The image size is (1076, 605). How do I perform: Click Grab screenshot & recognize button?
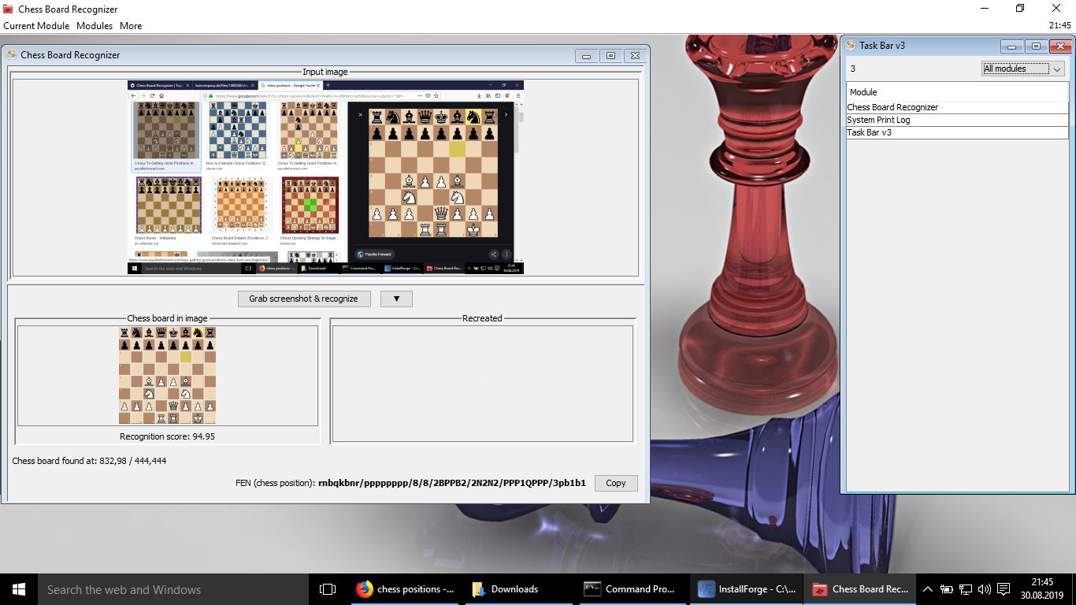[x=303, y=299]
